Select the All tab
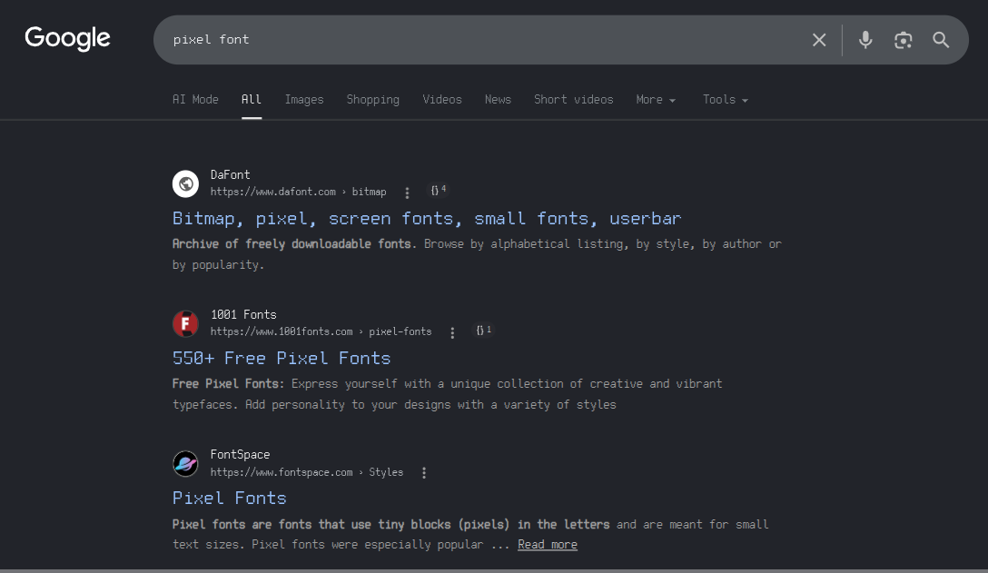The height and width of the screenshot is (573, 988). coord(251,100)
